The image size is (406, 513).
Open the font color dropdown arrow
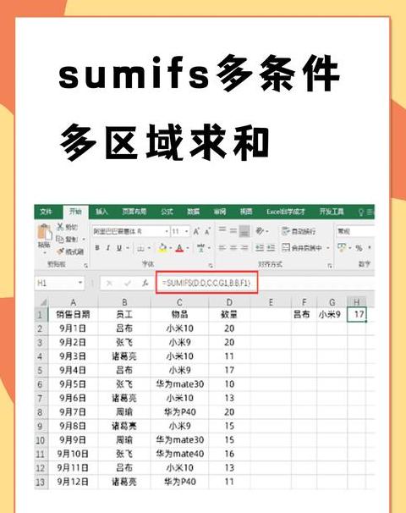tap(188, 248)
